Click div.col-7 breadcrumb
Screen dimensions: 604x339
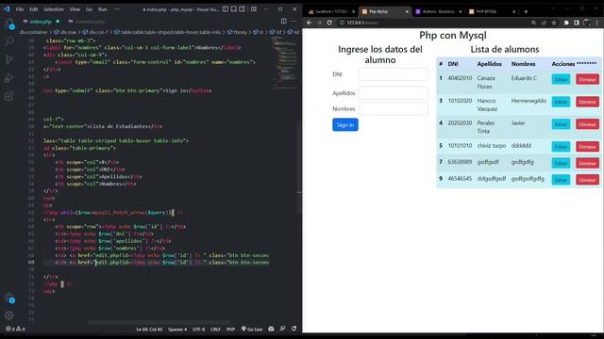pyautogui.click(x=95, y=32)
